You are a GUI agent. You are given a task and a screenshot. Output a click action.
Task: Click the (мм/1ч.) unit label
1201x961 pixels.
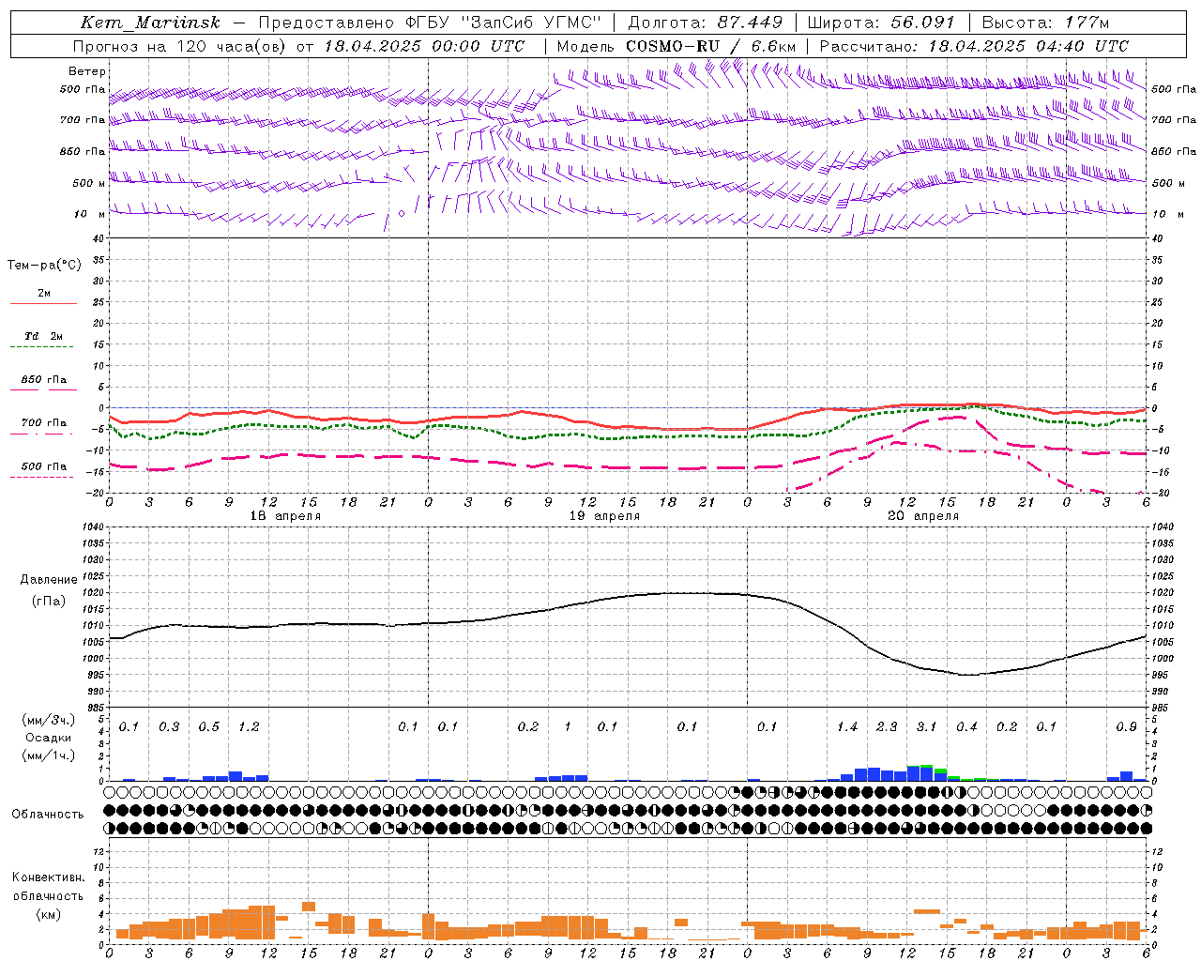click(49, 755)
